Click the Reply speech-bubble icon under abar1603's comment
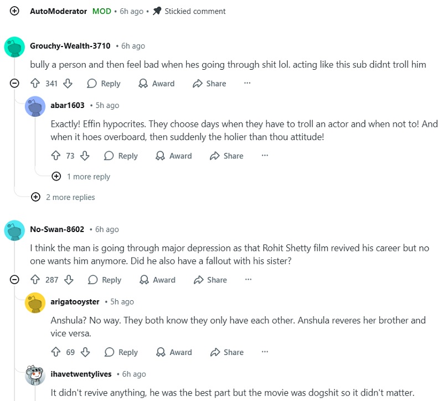 point(108,156)
